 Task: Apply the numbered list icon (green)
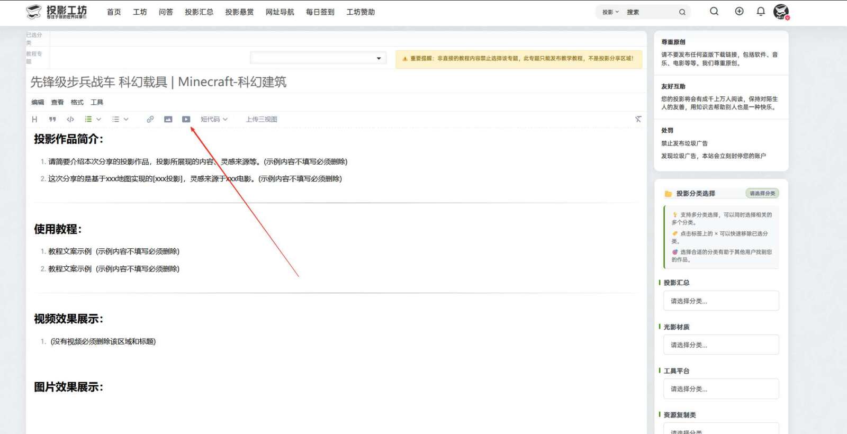[88, 119]
